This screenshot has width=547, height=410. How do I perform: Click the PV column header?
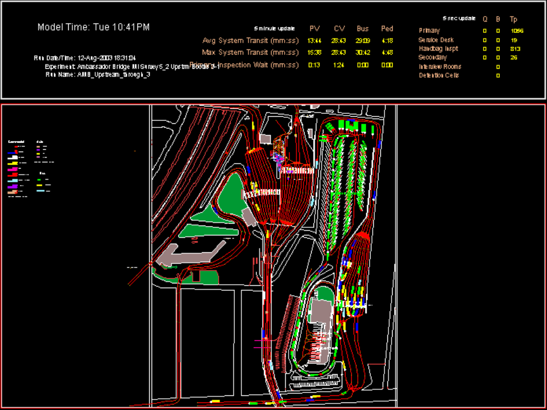(314, 29)
